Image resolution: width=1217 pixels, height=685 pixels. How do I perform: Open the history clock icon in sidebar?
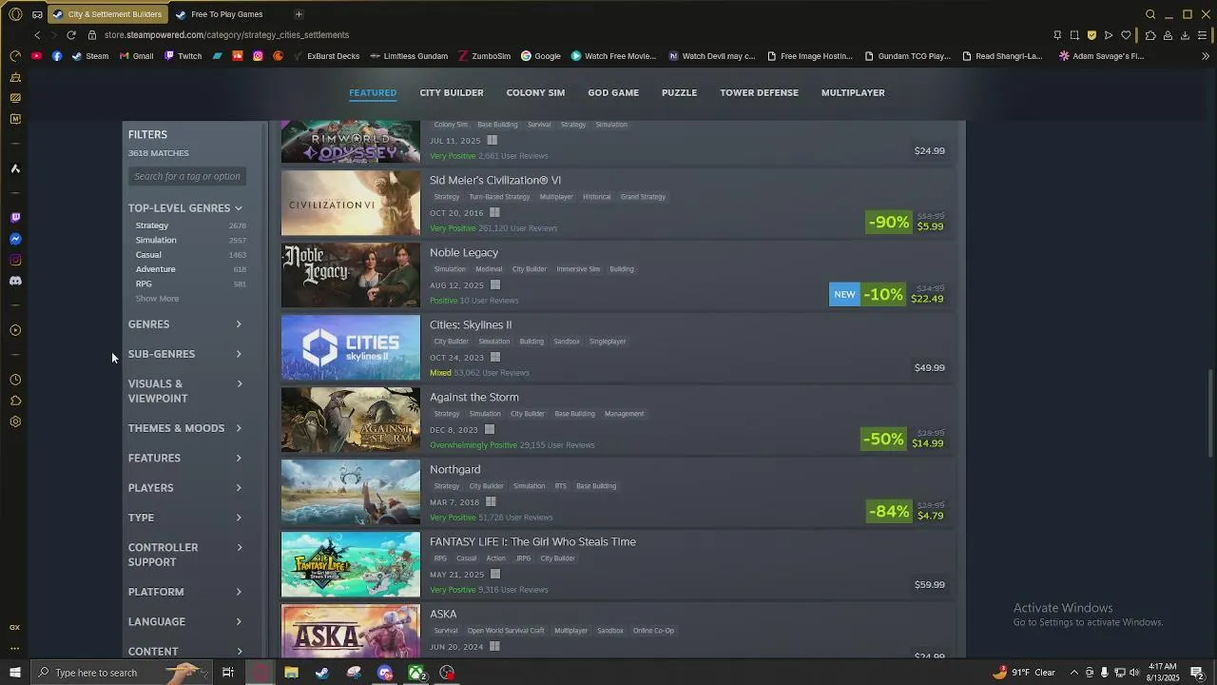tap(15, 380)
